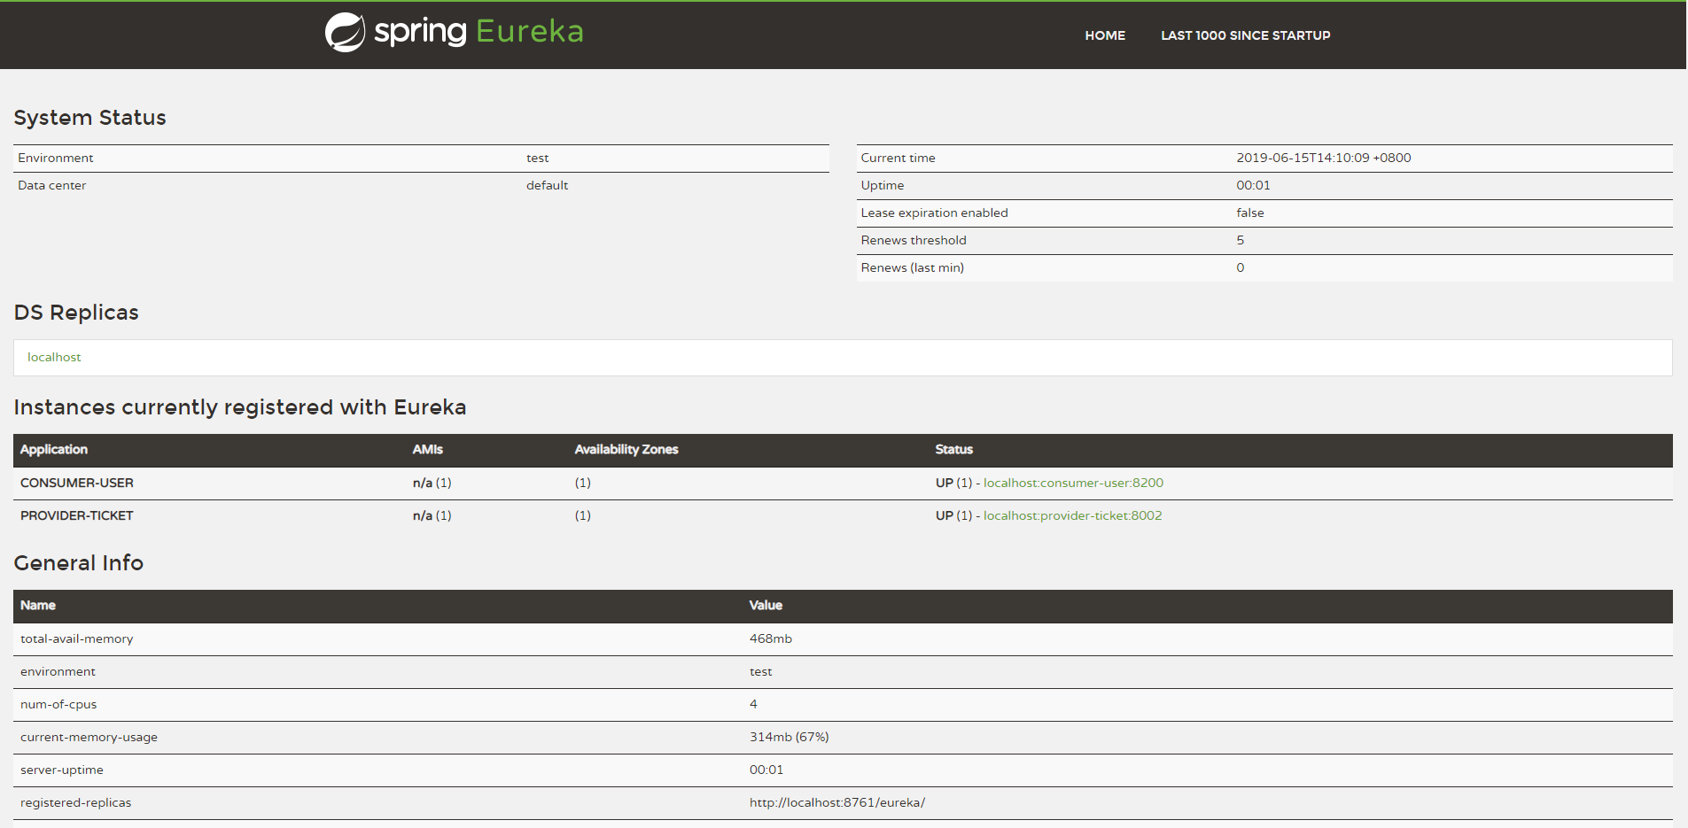Select the Renews threshold label
The height and width of the screenshot is (828, 1688).
914,240
